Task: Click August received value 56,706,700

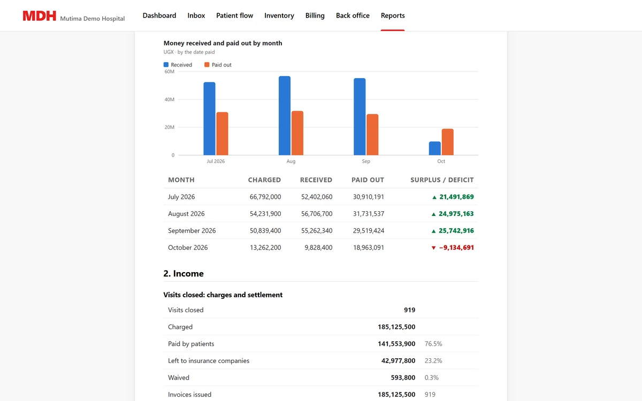Action: (x=317, y=214)
